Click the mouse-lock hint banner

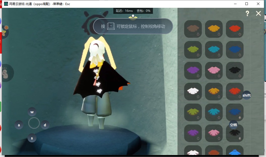point(133,26)
